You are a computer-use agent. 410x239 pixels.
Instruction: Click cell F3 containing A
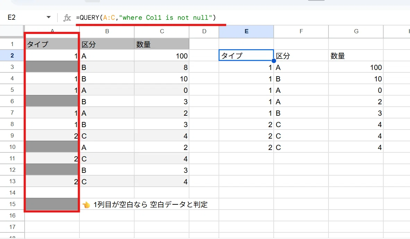[x=301, y=67]
